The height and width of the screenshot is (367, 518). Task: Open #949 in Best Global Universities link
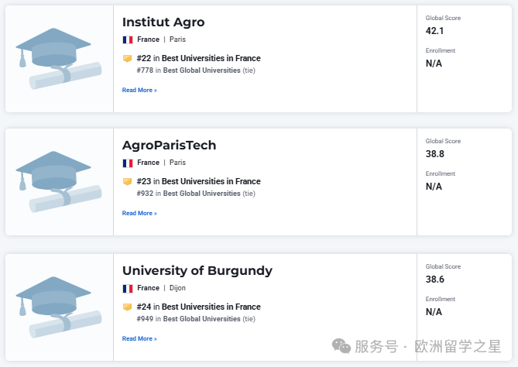coord(189,319)
